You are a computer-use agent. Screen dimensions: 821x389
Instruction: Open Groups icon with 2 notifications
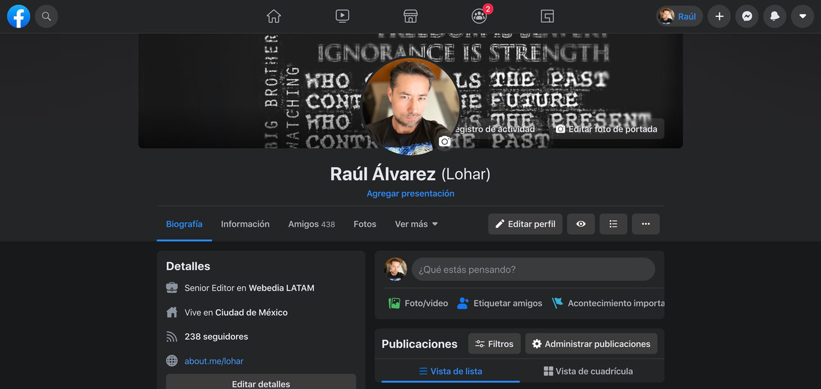coord(480,16)
